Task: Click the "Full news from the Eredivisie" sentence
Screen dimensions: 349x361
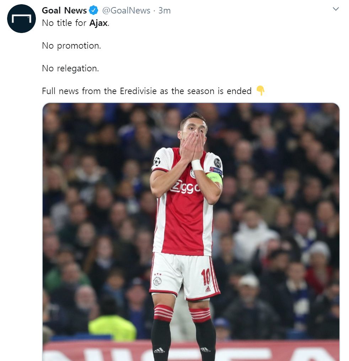Action: (146, 91)
